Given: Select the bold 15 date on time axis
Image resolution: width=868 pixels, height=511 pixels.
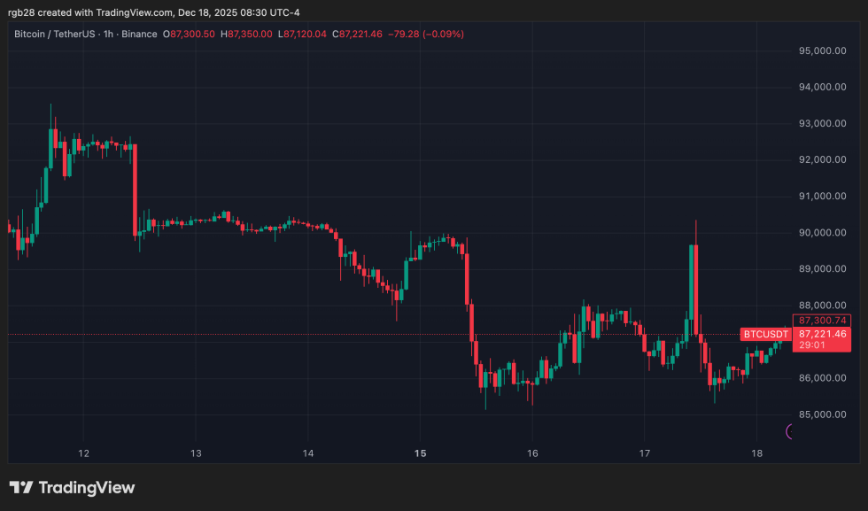Looking at the screenshot, I should point(420,453).
